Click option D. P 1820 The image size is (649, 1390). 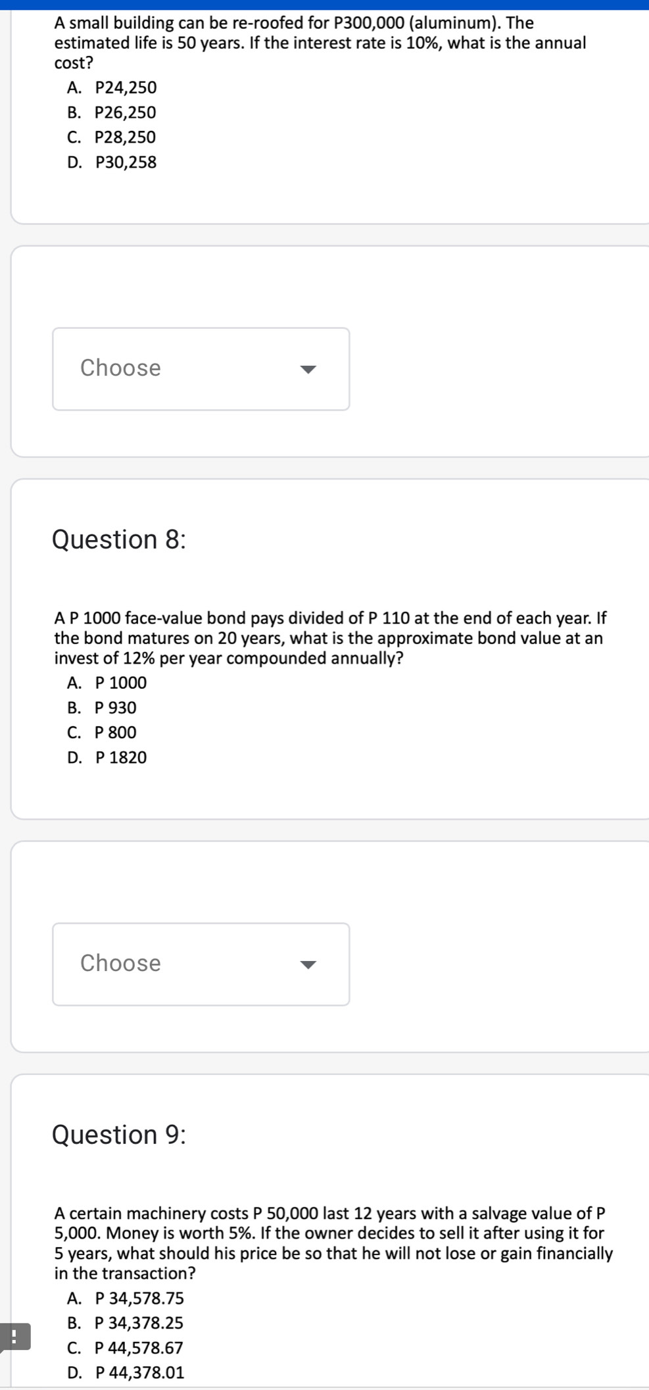pos(107,757)
